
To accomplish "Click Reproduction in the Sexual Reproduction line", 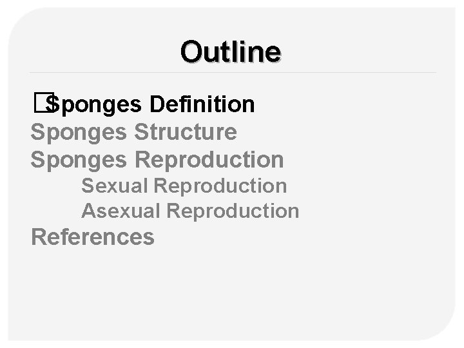I will pos(221,186).
